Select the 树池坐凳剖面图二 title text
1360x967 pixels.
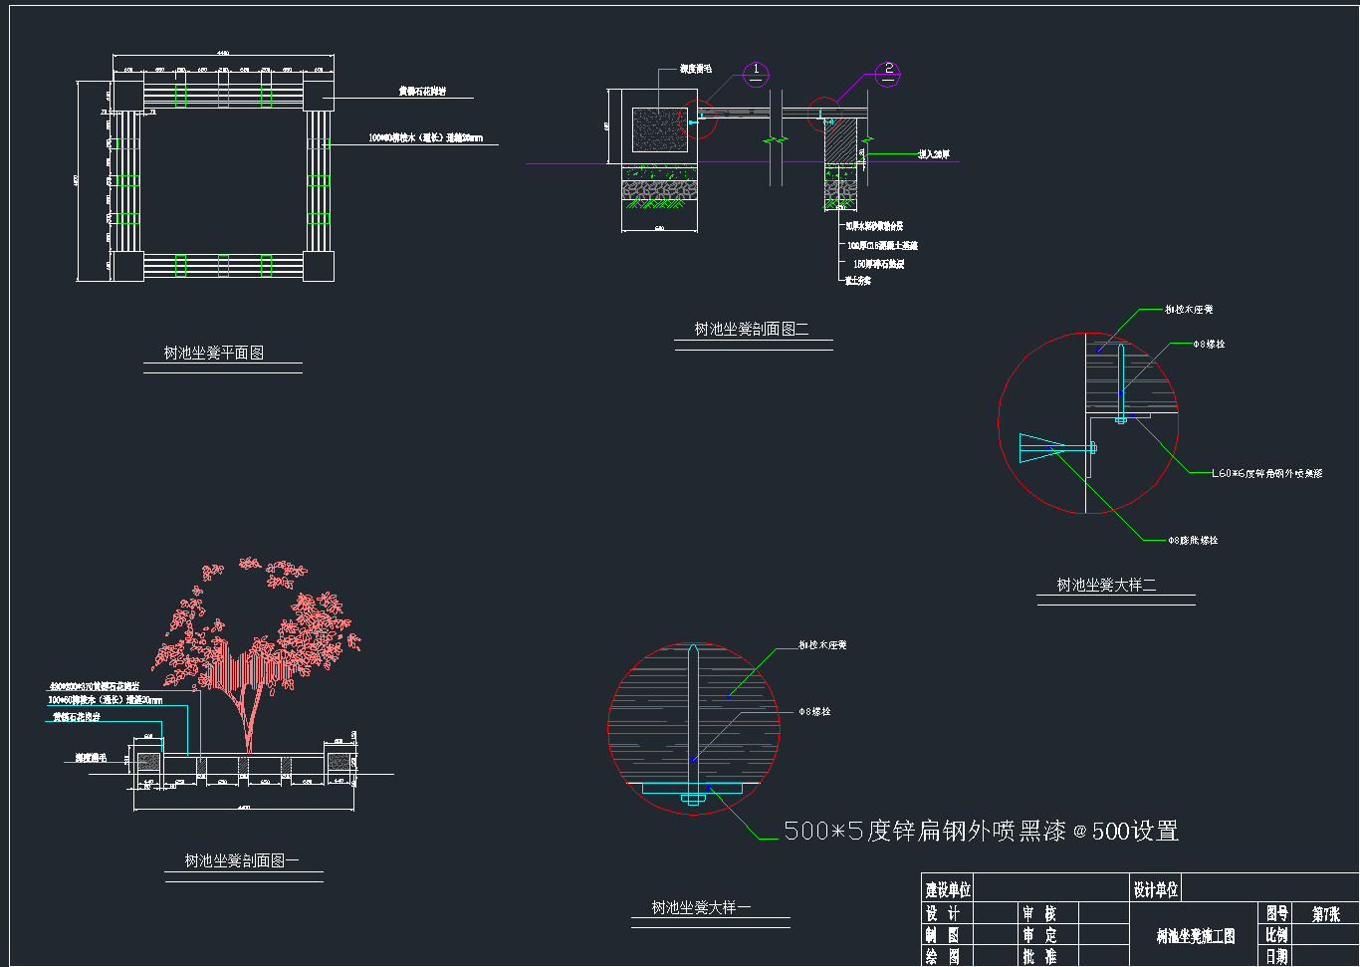pos(752,329)
